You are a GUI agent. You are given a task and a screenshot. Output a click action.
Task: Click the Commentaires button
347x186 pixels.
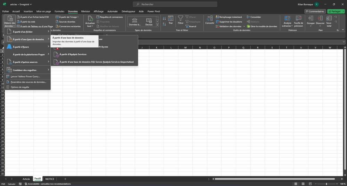tap(315, 11)
